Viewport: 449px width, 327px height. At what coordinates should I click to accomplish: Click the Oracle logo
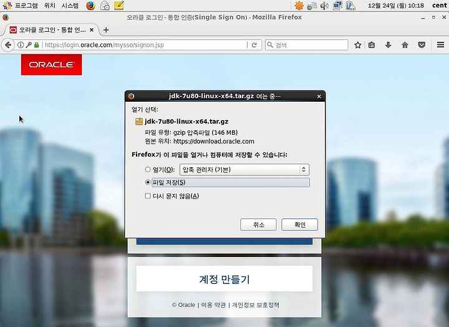click(x=52, y=65)
